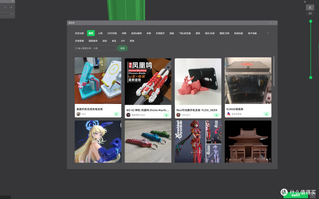Click the bottom handle of the green layer slider
Viewport: 319px width, 199px height.
(311, 77)
